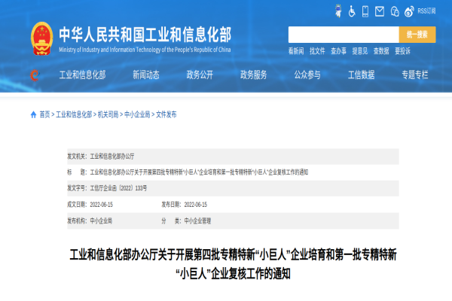Click 中小企业局 breadcrumb link
Screen dimensions: 452x301
click(137, 114)
